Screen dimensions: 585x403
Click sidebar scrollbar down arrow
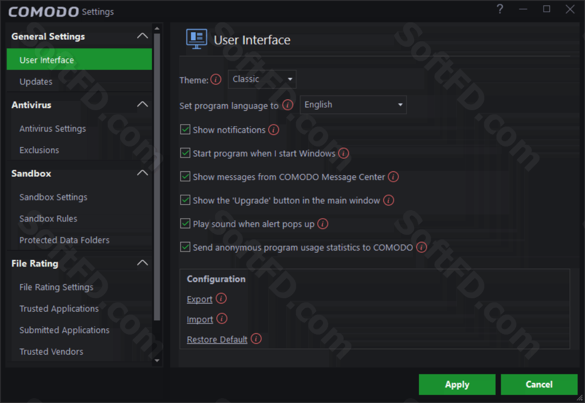(x=157, y=361)
